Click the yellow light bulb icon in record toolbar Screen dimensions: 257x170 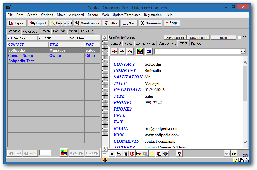click(x=152, y=154)
